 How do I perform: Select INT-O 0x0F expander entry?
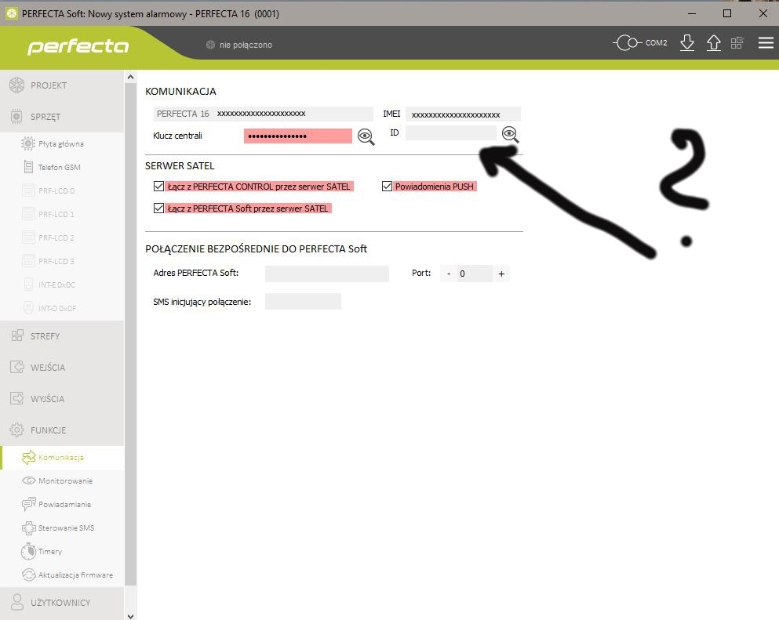click(62, 308)
